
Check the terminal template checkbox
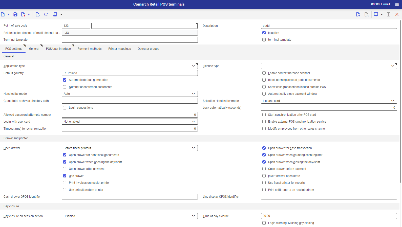264,40
